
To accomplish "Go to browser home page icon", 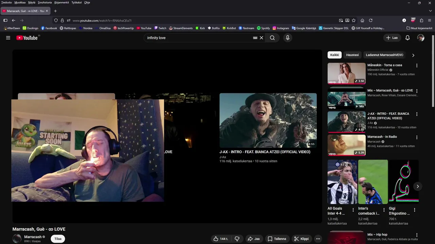I will [x=362, y=20].
